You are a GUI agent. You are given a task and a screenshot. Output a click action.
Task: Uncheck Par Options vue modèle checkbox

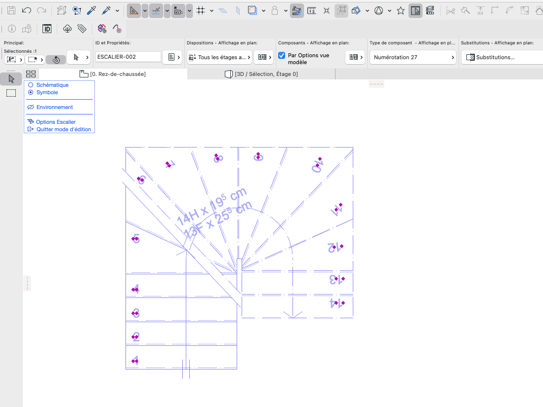point(282,55)
